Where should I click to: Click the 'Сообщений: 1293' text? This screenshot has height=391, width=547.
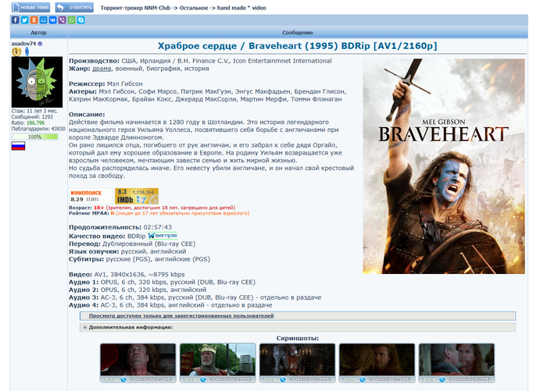(32, 117)
